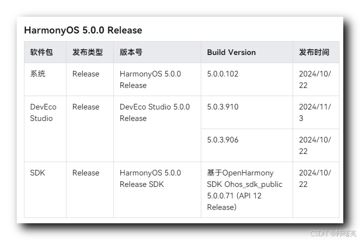360x240 pixels.
Task: Select the 发布时间 column header
Action: (314, 52)
